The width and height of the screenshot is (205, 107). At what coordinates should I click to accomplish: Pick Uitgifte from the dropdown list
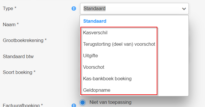click(x=91, y=56)
